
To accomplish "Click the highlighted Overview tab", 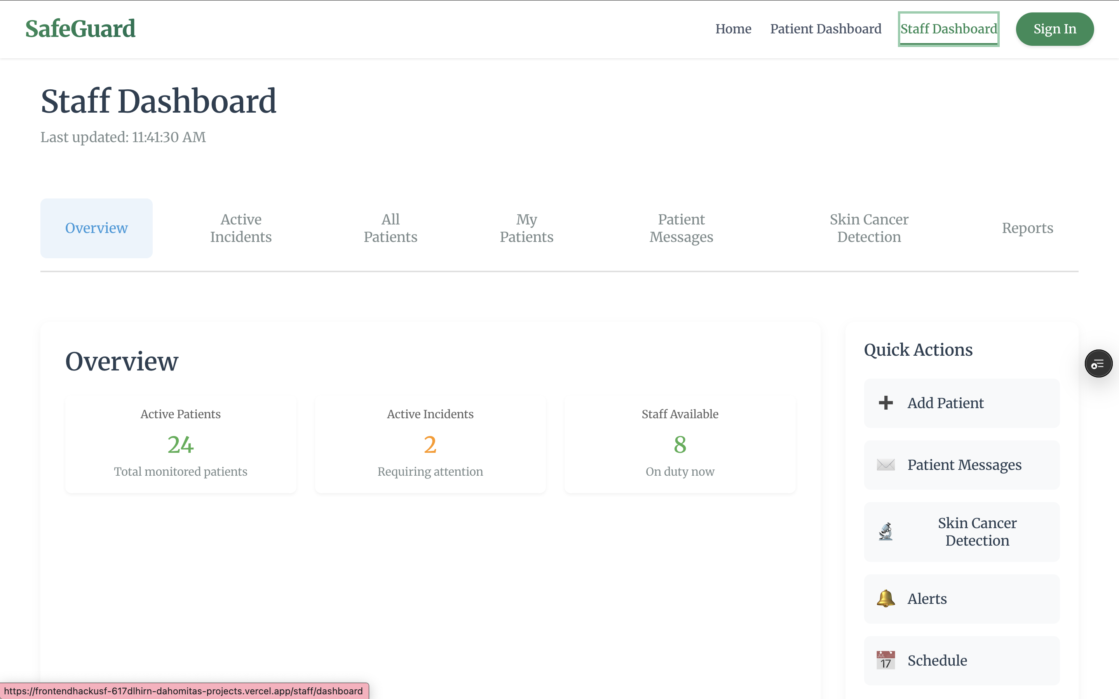I will (96, 228).
